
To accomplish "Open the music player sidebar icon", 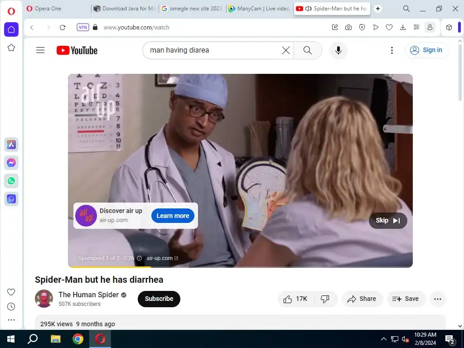I will pos(11,199).
